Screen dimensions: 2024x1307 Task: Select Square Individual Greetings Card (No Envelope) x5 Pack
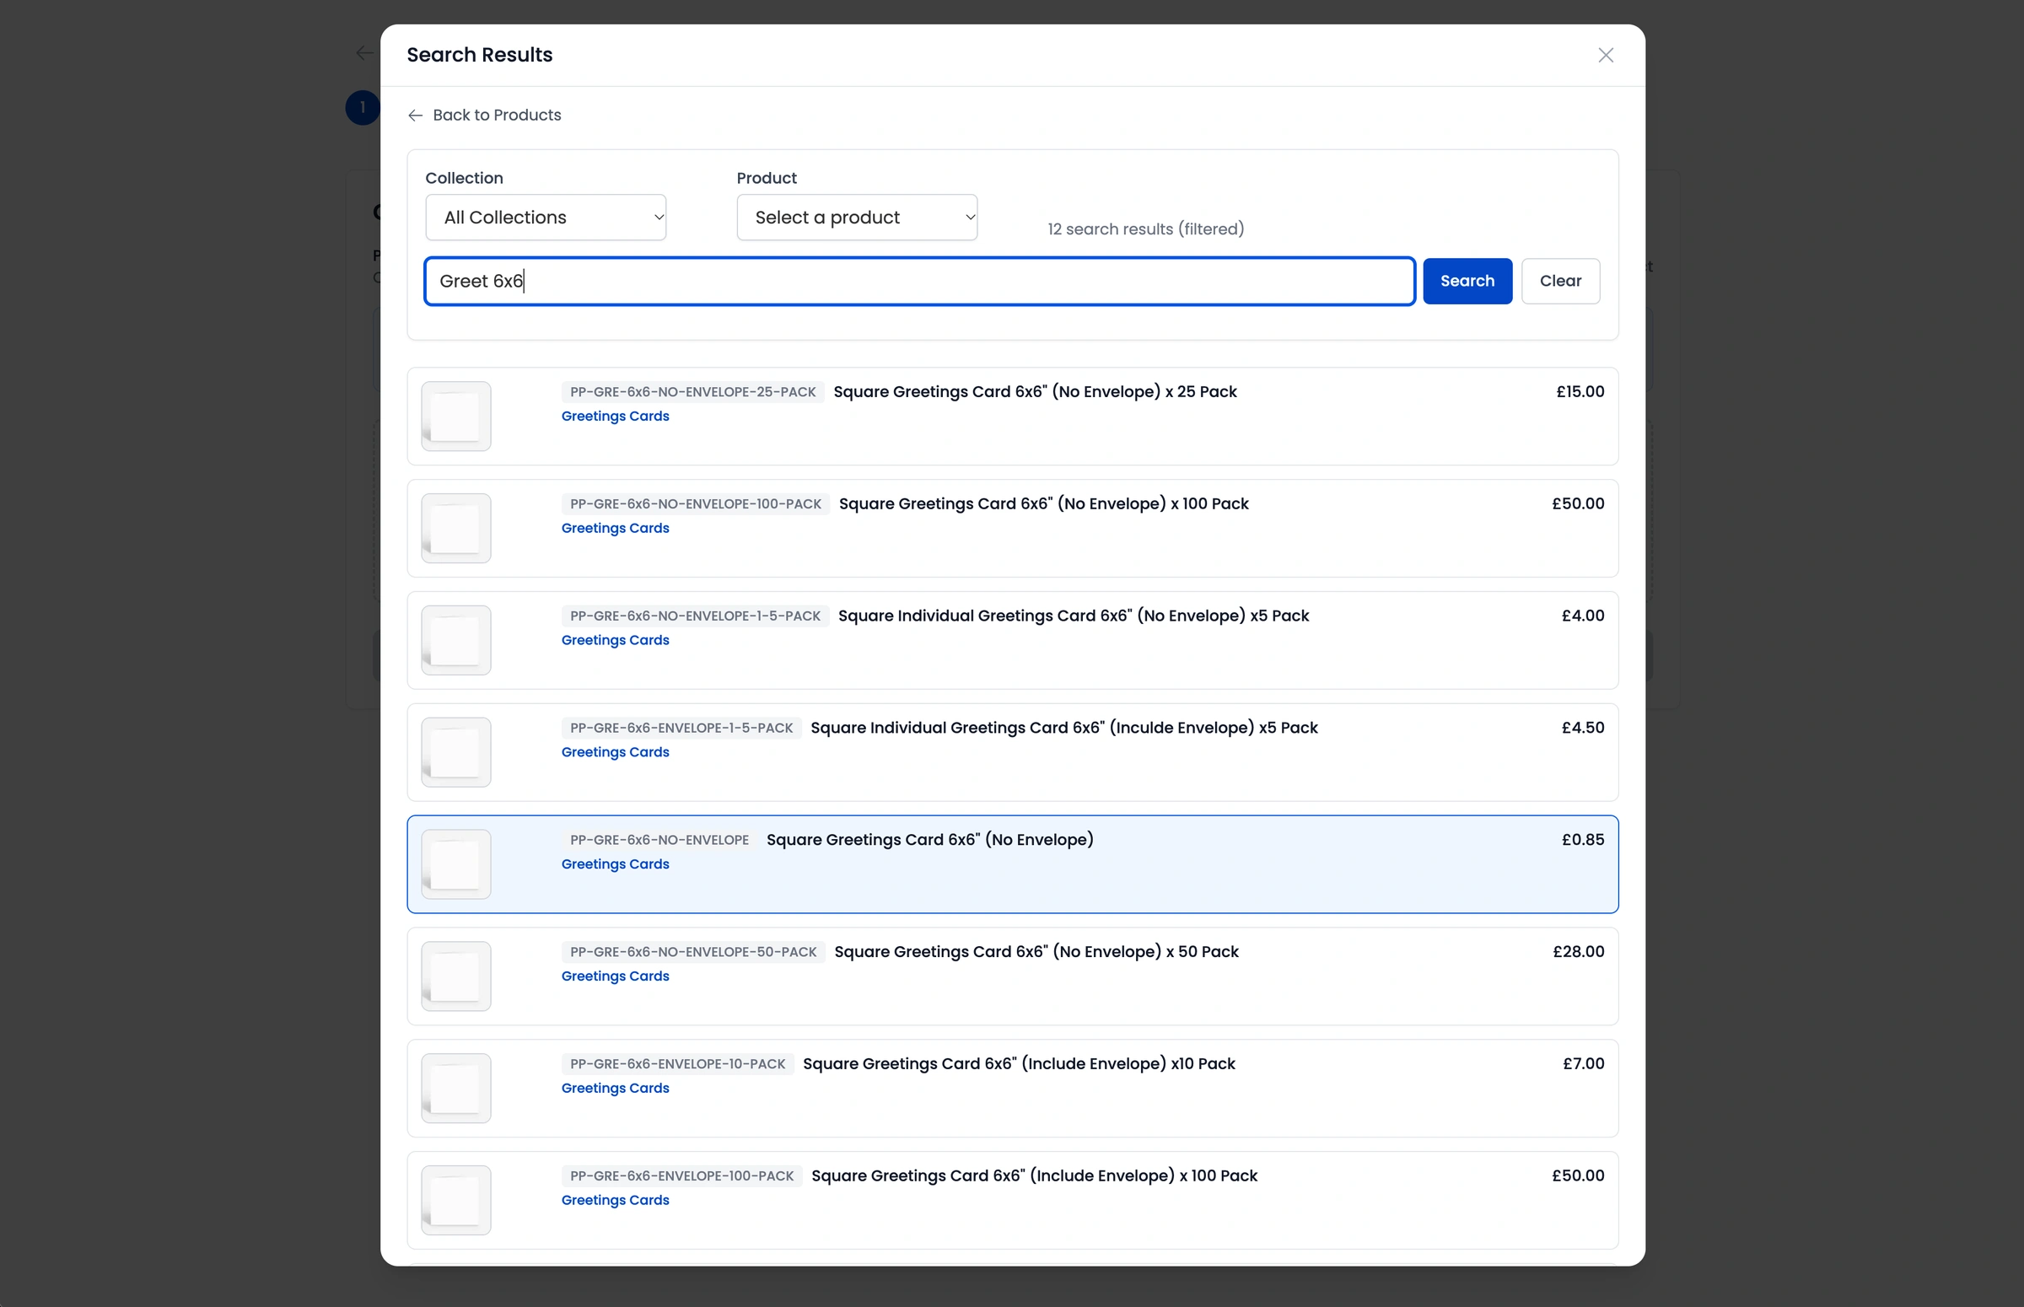pyautogui.click(x=1073, y=616)
